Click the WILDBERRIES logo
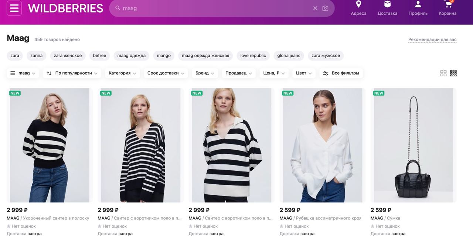Screen dimensions: 473x243 point(65,8)
